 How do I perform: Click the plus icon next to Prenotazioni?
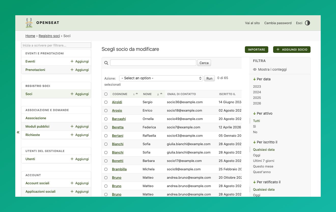72,70
